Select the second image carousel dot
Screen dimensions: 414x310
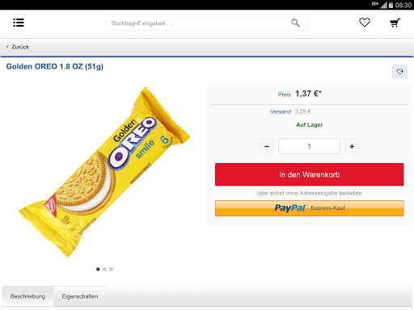tap(104, 269)
